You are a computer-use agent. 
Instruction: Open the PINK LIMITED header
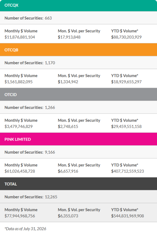tap(78, 139)
